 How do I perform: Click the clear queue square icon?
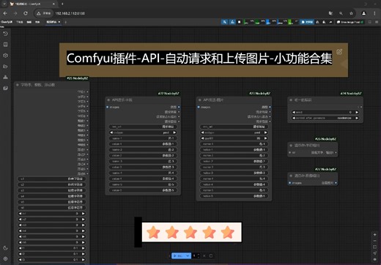click(211, 255)
